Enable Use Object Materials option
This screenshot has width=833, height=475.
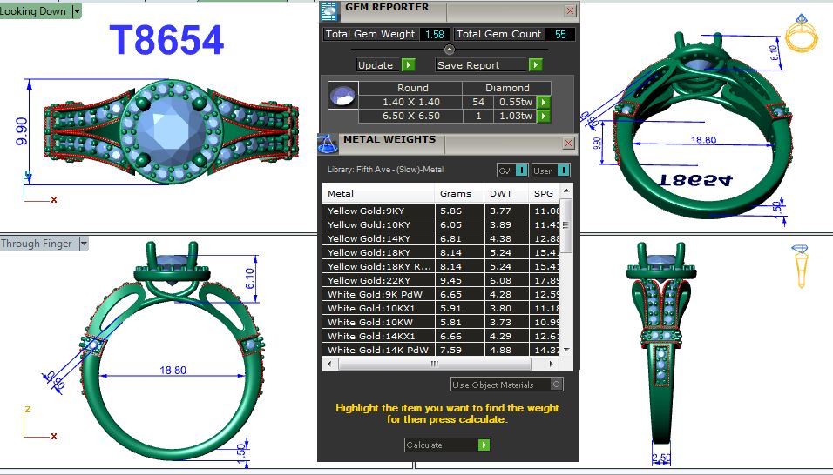pyautogui.click(x=557, y=384)
